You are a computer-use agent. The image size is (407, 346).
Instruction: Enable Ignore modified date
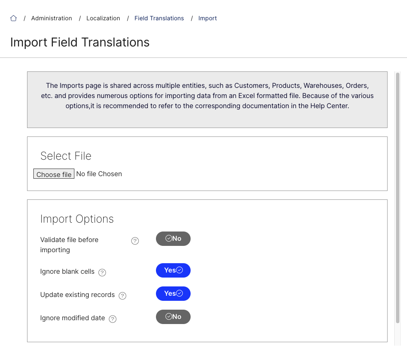pyautogui.click(x=173, y=316)
